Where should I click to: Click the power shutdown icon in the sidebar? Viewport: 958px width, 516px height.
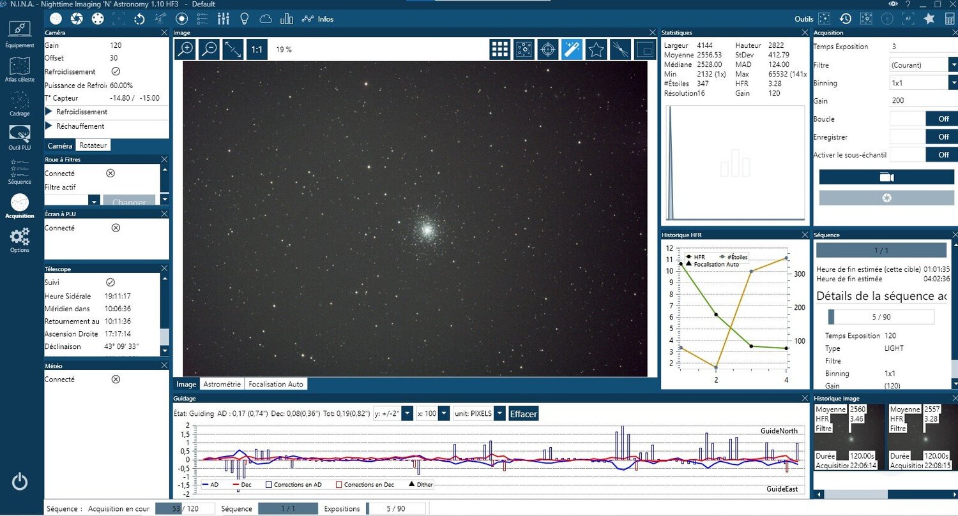[20, 482]
